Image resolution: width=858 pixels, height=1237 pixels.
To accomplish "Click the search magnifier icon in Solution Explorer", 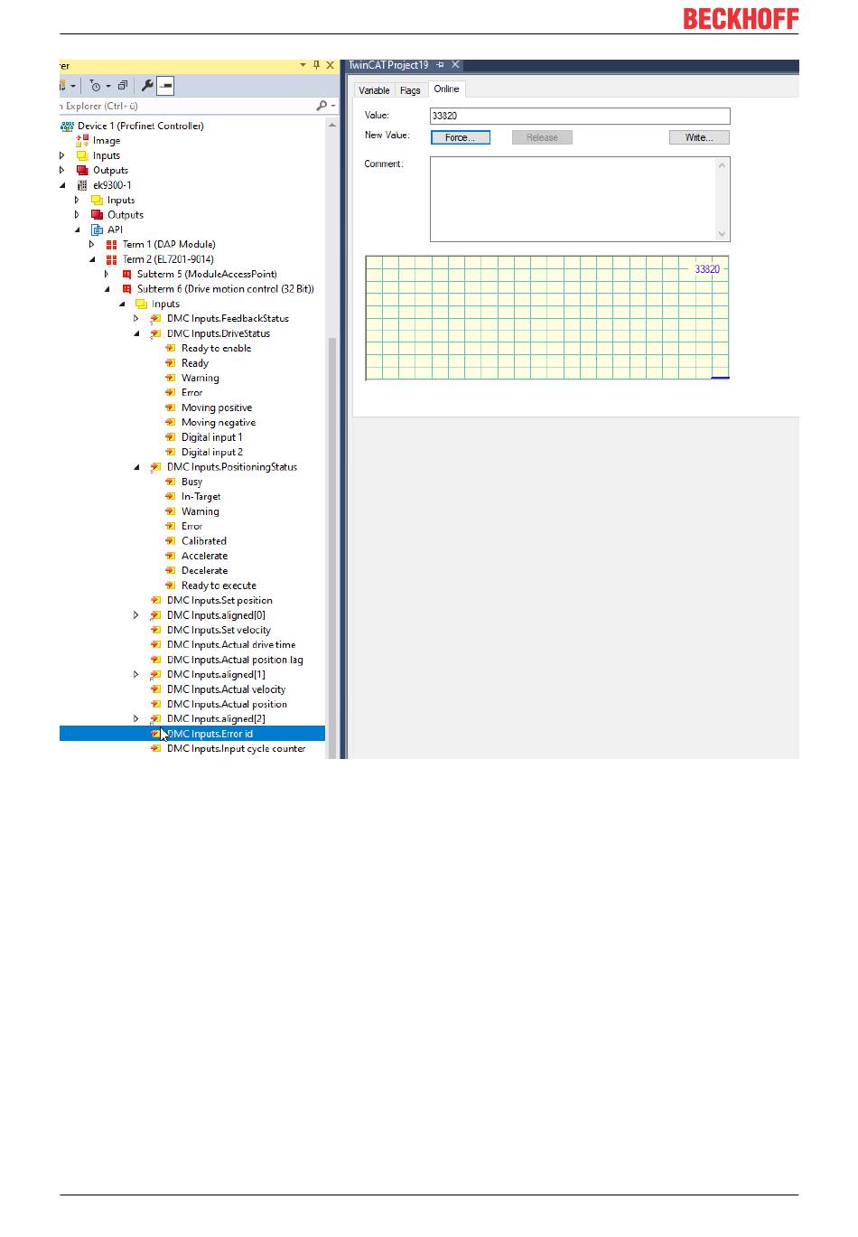I will point(322,106).
